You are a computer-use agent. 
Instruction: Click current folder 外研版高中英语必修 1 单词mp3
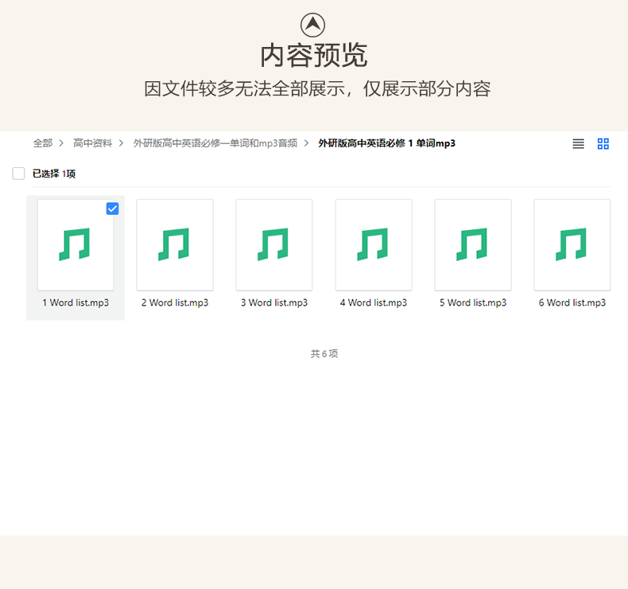click(x=386, y=143)
